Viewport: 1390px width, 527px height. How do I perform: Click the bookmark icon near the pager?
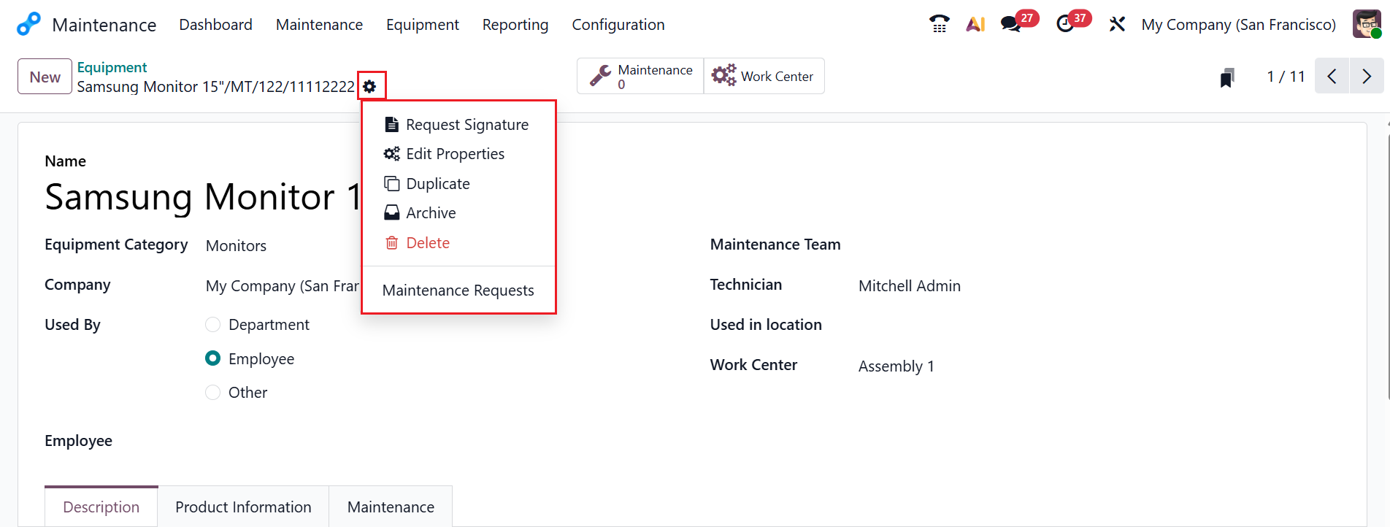pos(1227,77)
